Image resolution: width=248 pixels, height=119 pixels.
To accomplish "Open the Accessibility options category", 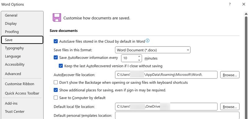I will pyautogui.click(x=22, y=64).
